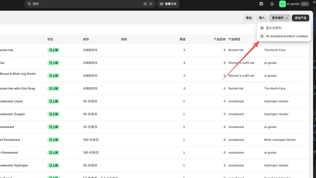Click The North Face in first Bucket Hat row

[x=275, y=50]
